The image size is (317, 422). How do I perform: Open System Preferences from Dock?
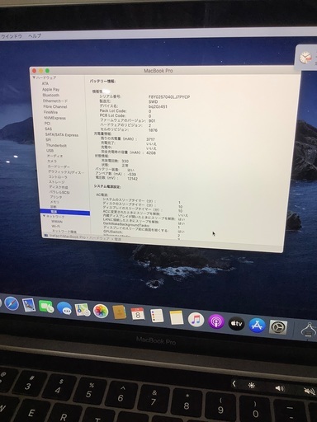coord(278,327)
